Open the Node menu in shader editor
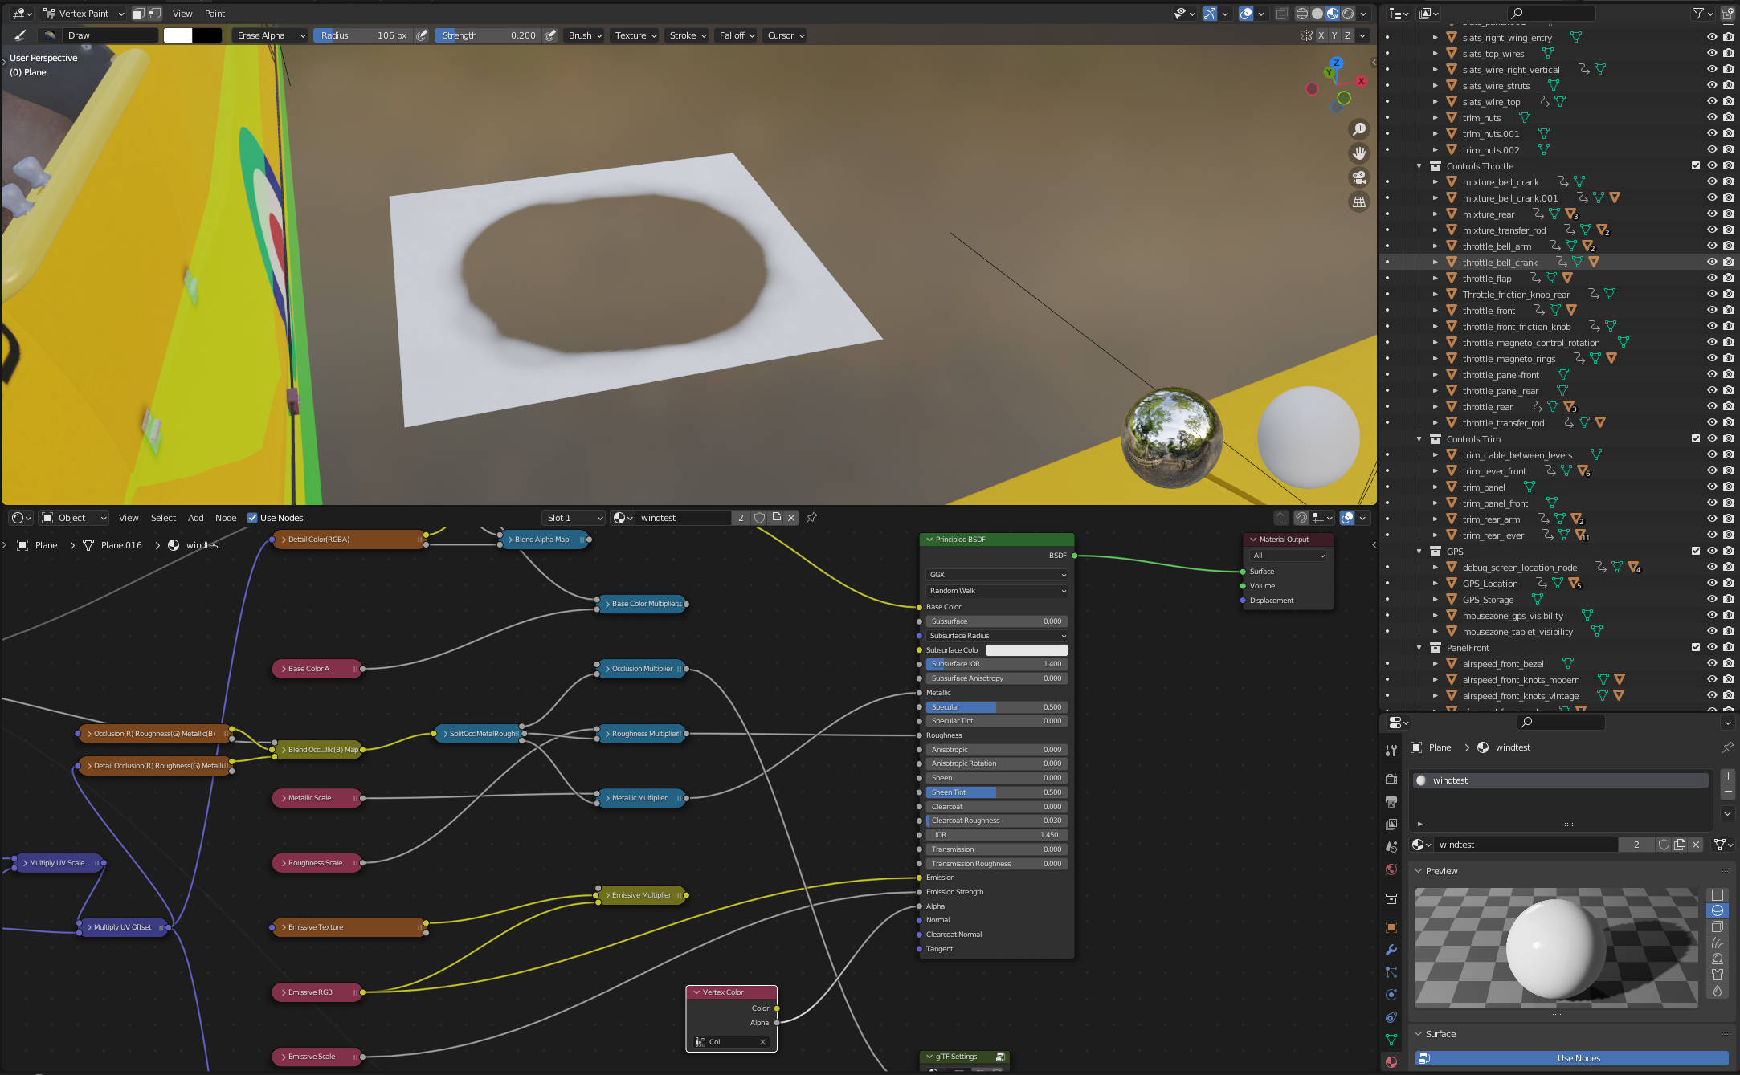The width and height of the screenshot is (1740, 1075). click(226, 518)
